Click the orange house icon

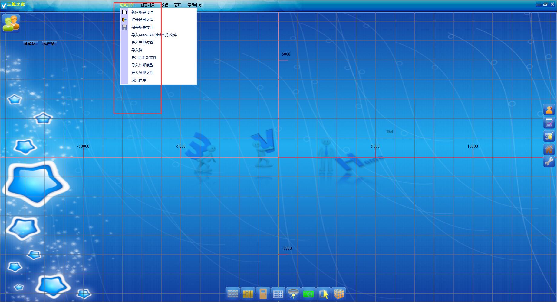click(x=549, y=149)
